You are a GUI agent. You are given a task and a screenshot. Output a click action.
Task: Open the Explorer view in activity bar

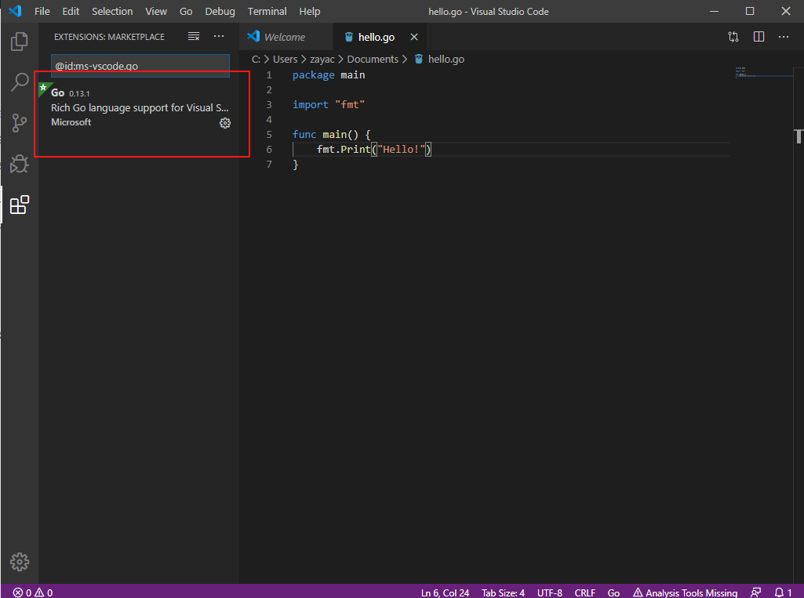[20, 42]
